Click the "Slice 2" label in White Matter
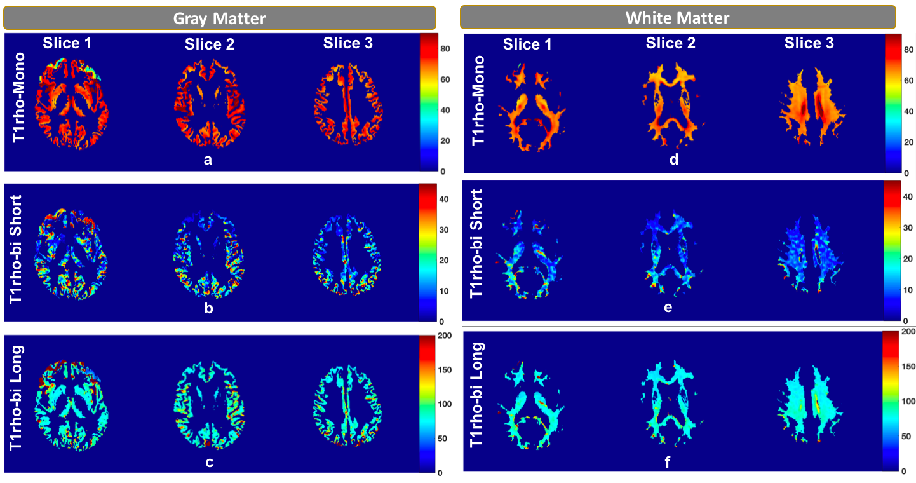This screenshot has width=916, height=483. tap(670, 43)
